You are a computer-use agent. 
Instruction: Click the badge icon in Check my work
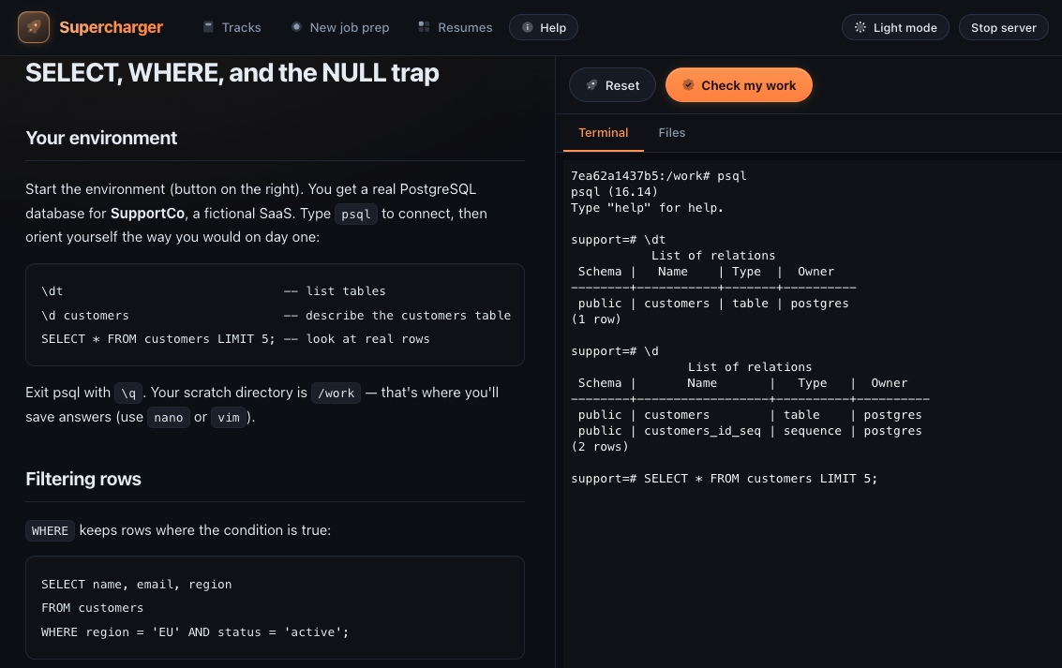[688, 85]
